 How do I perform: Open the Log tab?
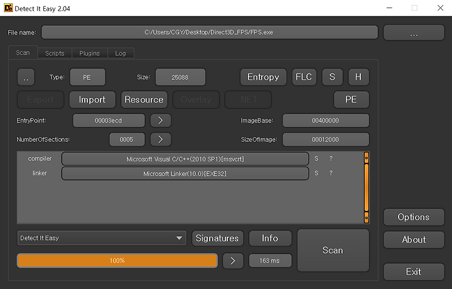[120, 53]
